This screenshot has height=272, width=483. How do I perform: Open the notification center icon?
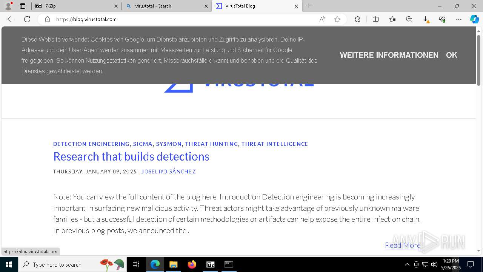click(471, 264)
